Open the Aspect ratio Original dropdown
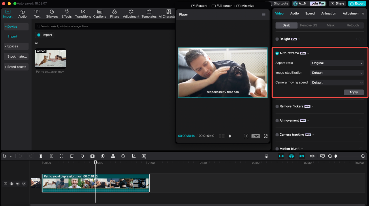This screenshot has height=206, width=369. (337, 63)
